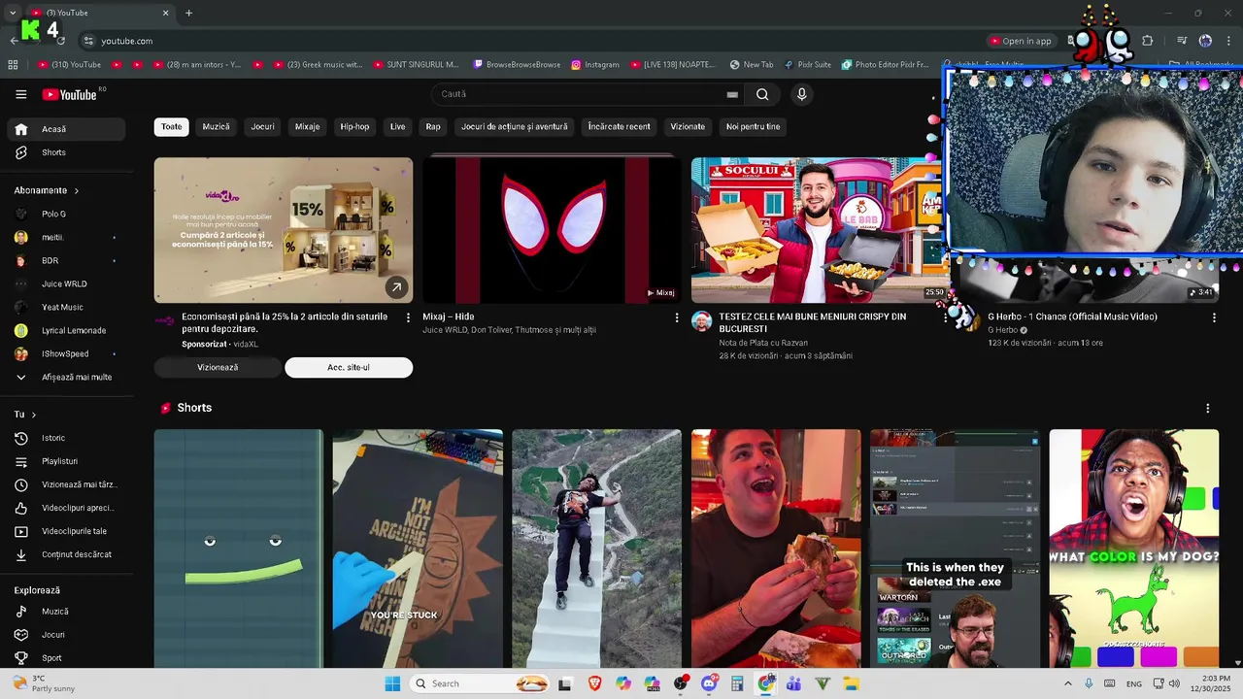1243x699 pixels.
Task: Open Vizionează mai târziu list
Action: (67, 484)
